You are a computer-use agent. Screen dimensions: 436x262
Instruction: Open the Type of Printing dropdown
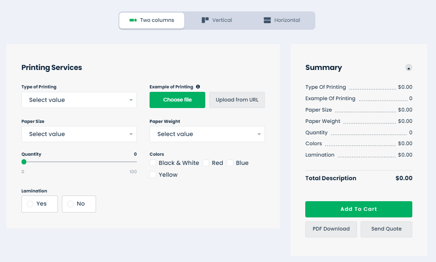coord(79,100)
